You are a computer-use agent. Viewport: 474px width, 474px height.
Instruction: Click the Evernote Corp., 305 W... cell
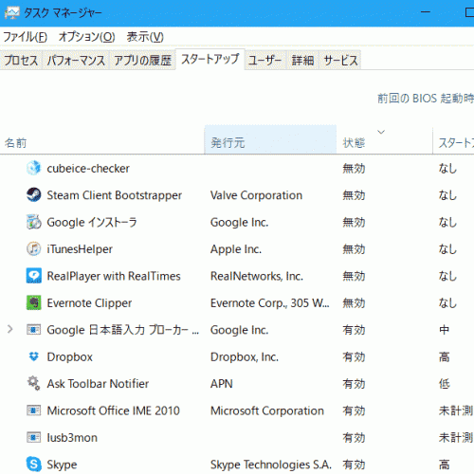(x=270, y=303)
